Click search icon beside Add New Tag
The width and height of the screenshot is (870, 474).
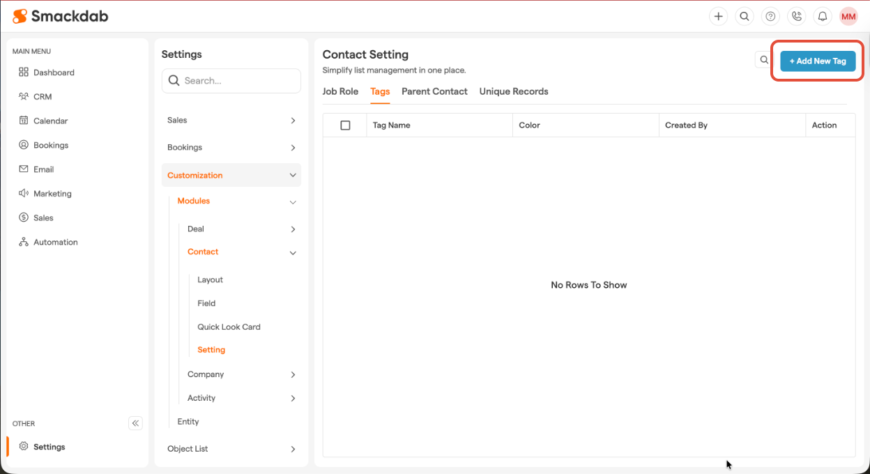(764, 61)
